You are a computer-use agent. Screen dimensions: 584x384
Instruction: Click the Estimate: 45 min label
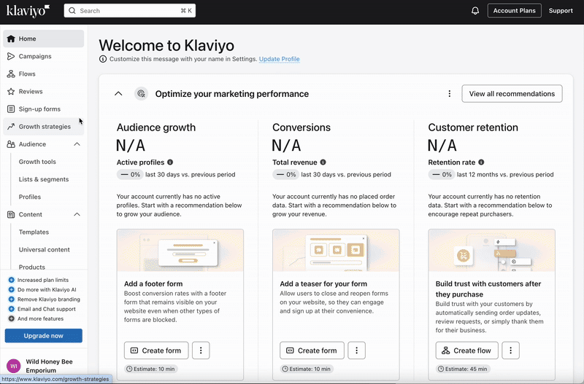pos(463,369)
